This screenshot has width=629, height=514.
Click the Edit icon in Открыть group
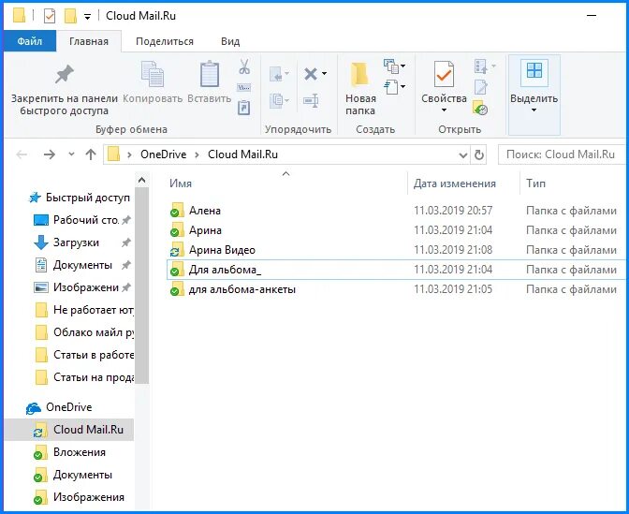coord(480,86)
